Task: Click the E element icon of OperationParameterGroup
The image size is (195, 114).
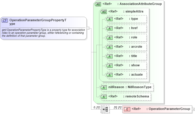Action: point(127,109)
